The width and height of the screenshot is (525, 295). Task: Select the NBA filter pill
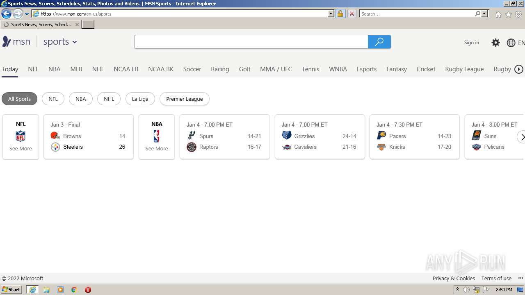(x=81, y=99)
